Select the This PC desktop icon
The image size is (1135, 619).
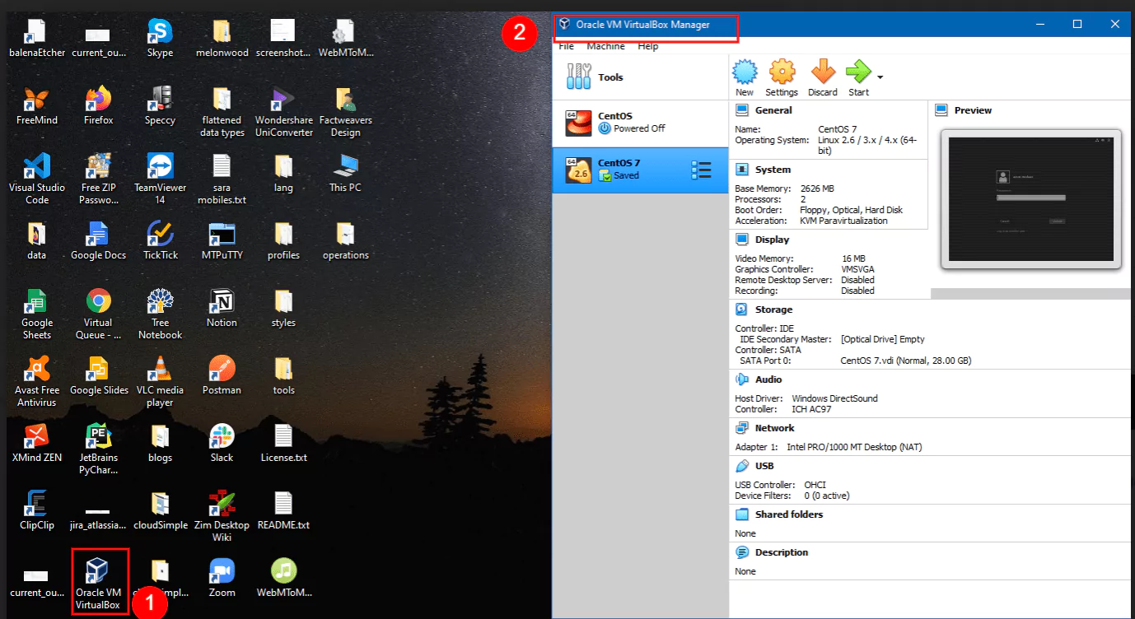click(x=345, y=174)
